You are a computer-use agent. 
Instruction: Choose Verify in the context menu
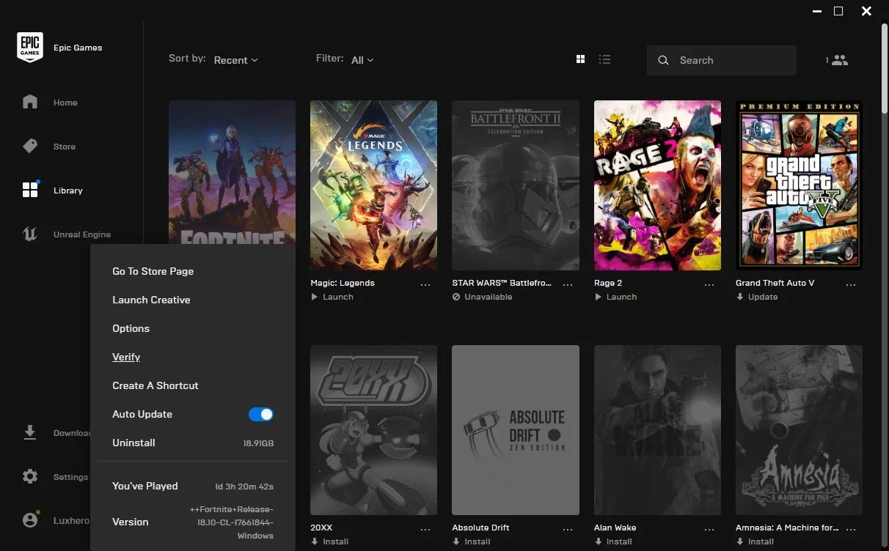coord(126,357)
